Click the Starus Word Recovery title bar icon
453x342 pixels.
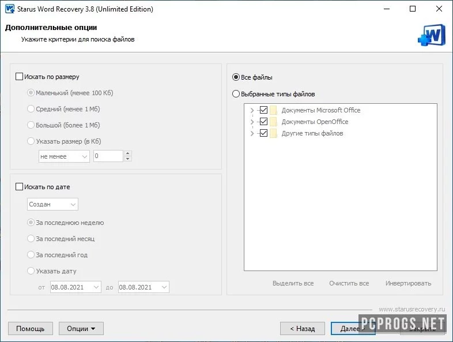pos(10,9)
